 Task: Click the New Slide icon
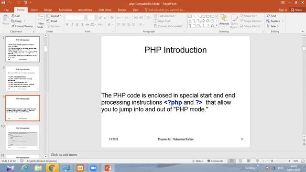(x=41, y=18)
